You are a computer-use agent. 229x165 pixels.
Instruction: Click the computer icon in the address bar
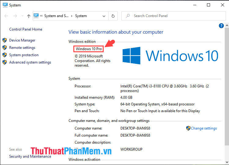click(36, 16)
